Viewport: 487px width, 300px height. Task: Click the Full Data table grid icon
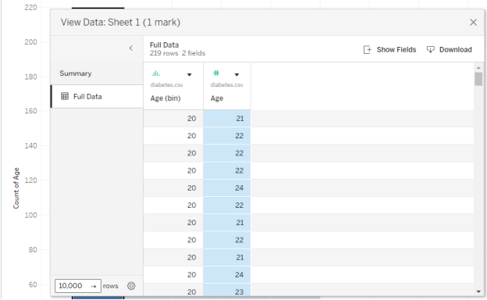65,96
